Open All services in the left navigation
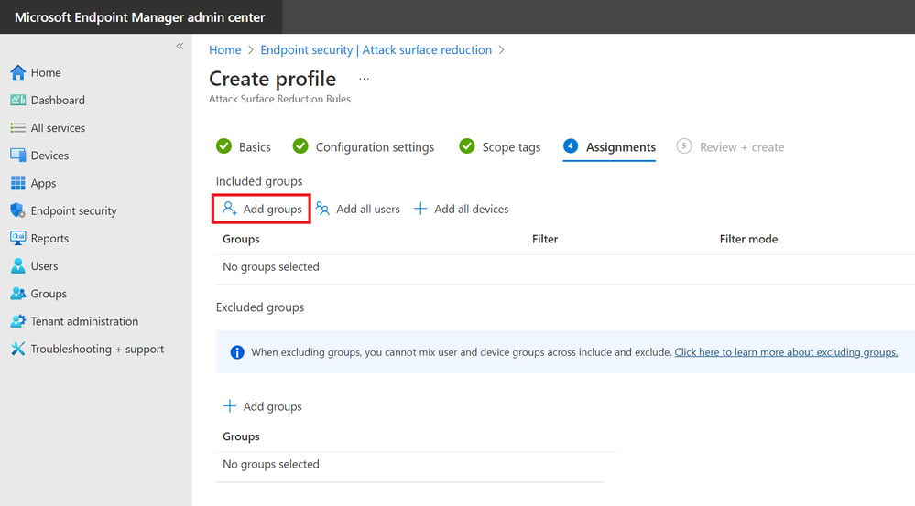Screen dimensions: 915x506 click(x=58, y=128)
